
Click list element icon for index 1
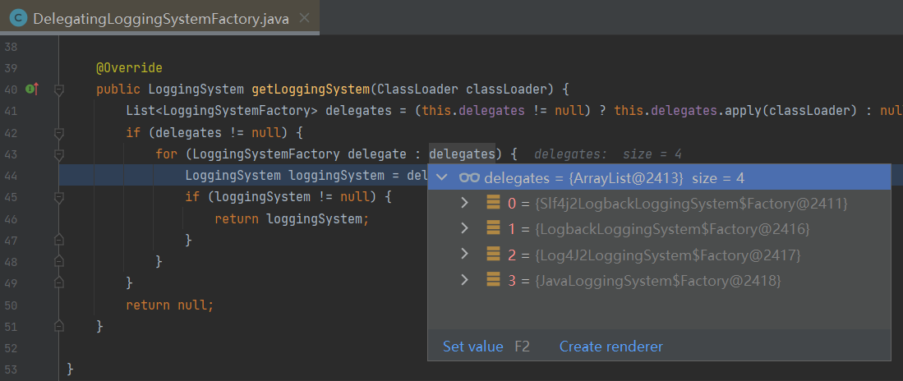[x=493, y=228]
